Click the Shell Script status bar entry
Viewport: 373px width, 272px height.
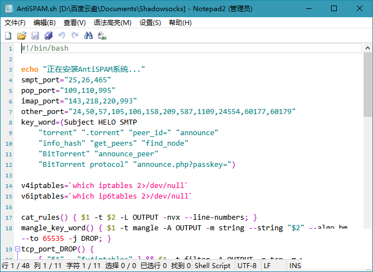click(x=212, y=265)
